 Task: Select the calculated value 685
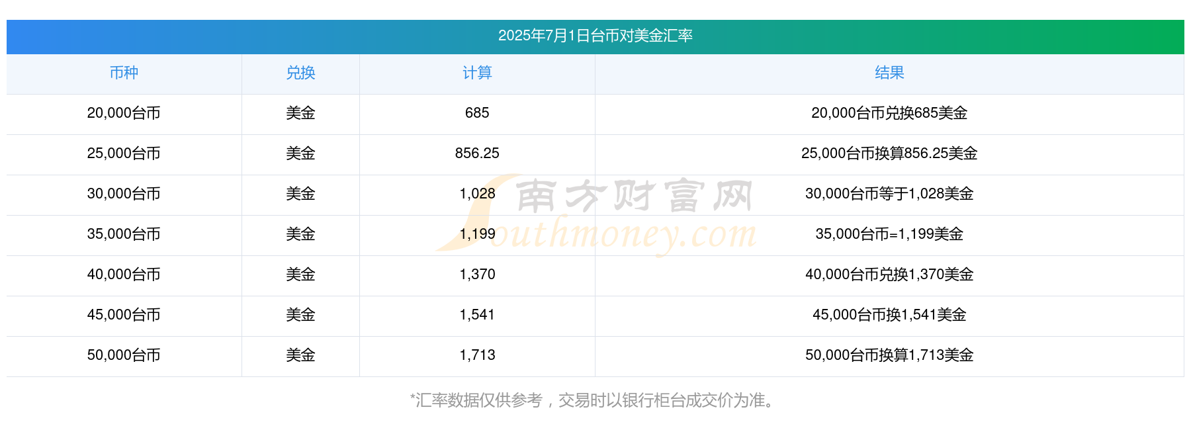click(477, 113)
